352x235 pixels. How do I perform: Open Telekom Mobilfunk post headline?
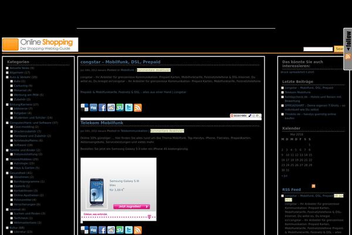[101, 123]
